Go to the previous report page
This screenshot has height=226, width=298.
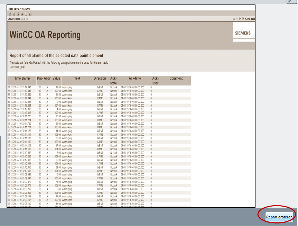click(236, 19)
